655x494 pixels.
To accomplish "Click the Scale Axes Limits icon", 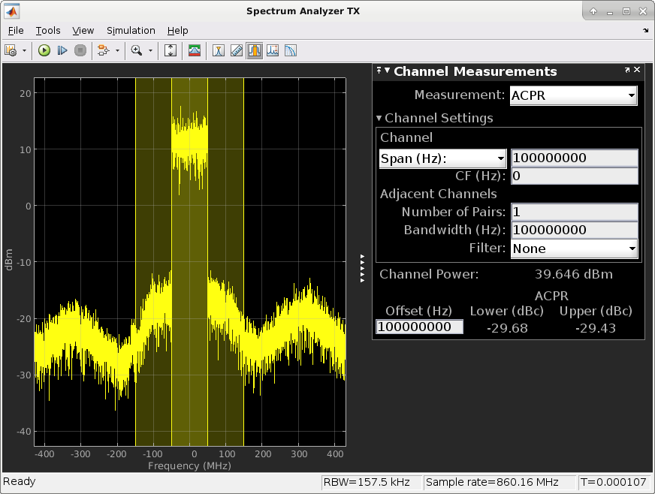I will pos(171,50).
